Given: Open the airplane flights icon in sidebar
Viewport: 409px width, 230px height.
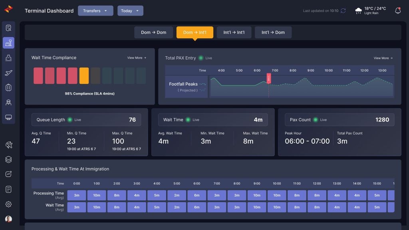Looking at the screenshot, I should pos(8,73).
